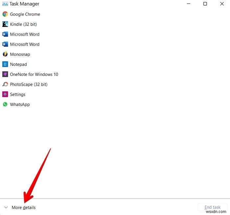Close the Task Manager window
The width and height of the screenshot is (230, 215).
pyautogui.click(x=222, y=4)
